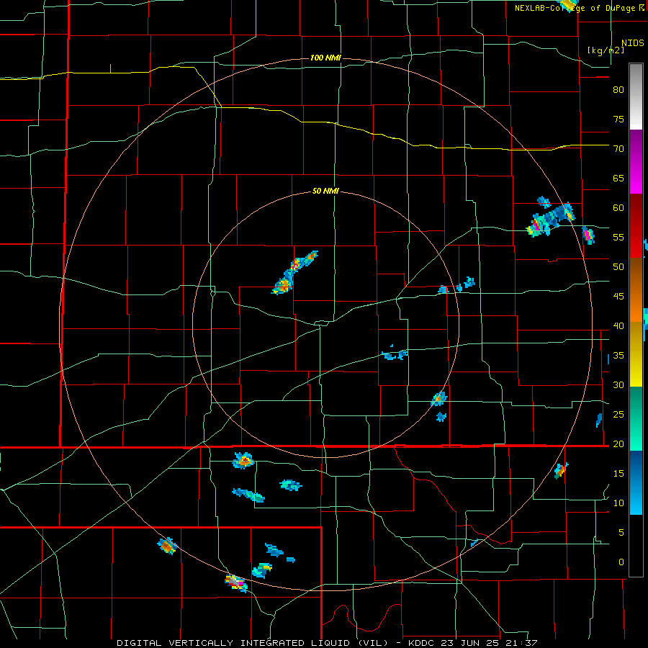Click the 15 value on the scale
This screenshot has height=648, width=648.
click(618, 473)
